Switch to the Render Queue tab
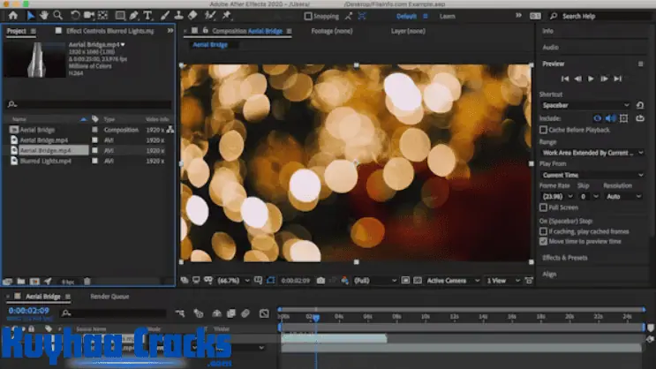This screenshot has width=656, height=369. coord(109,297)
